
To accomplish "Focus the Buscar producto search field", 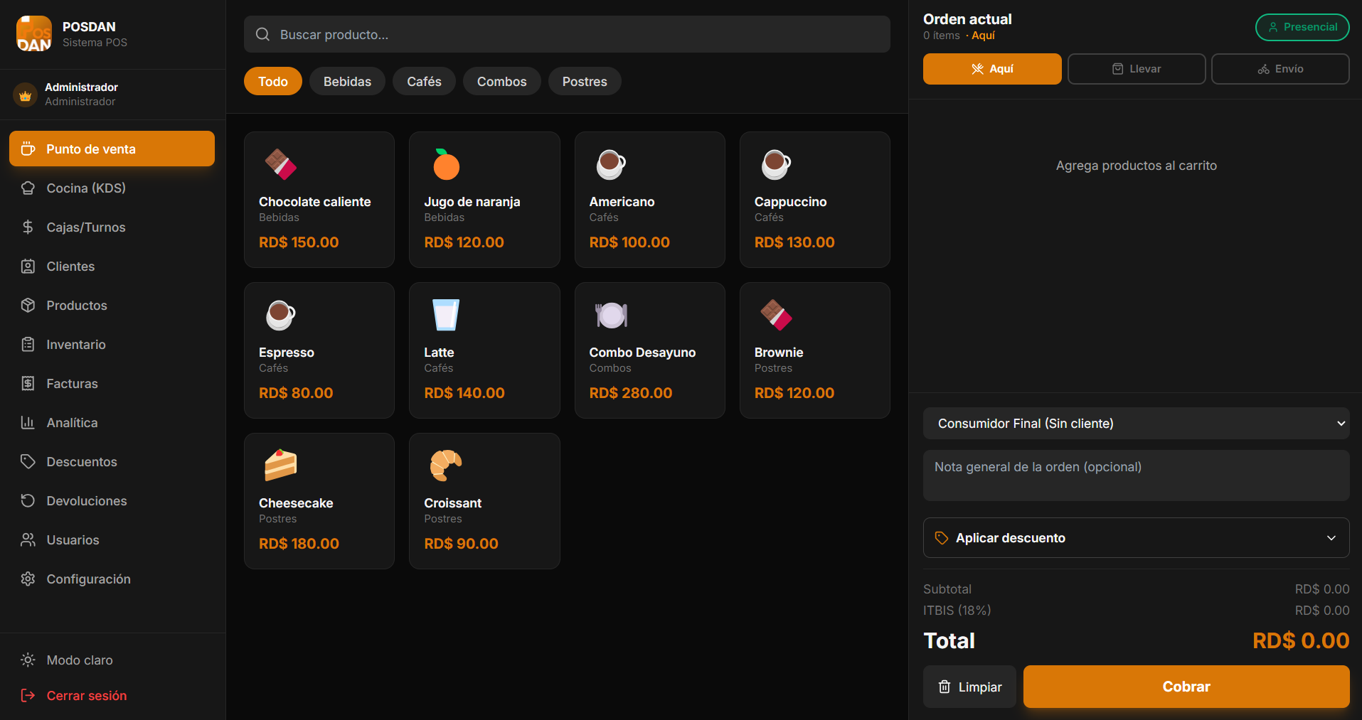I will click(x=567, y=35).
